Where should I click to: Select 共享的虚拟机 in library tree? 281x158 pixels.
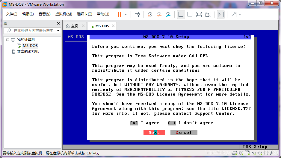28,52
